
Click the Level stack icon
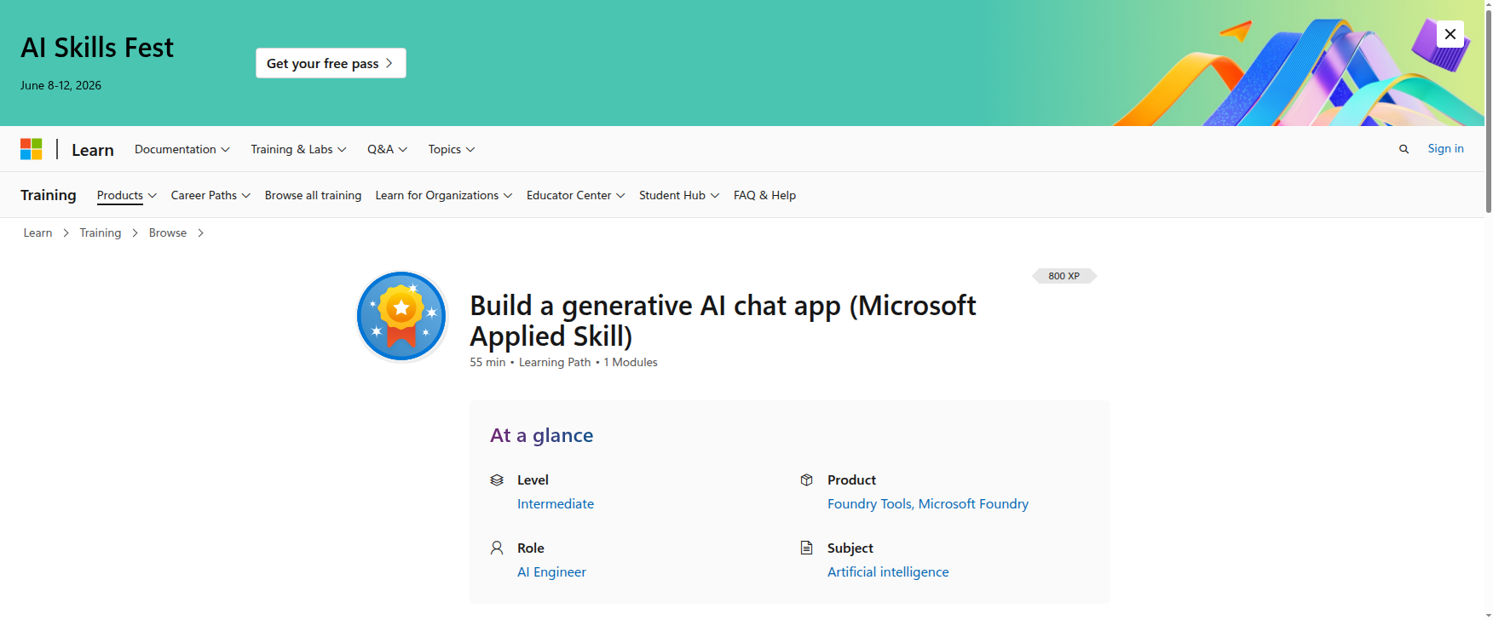coord(497,480)
